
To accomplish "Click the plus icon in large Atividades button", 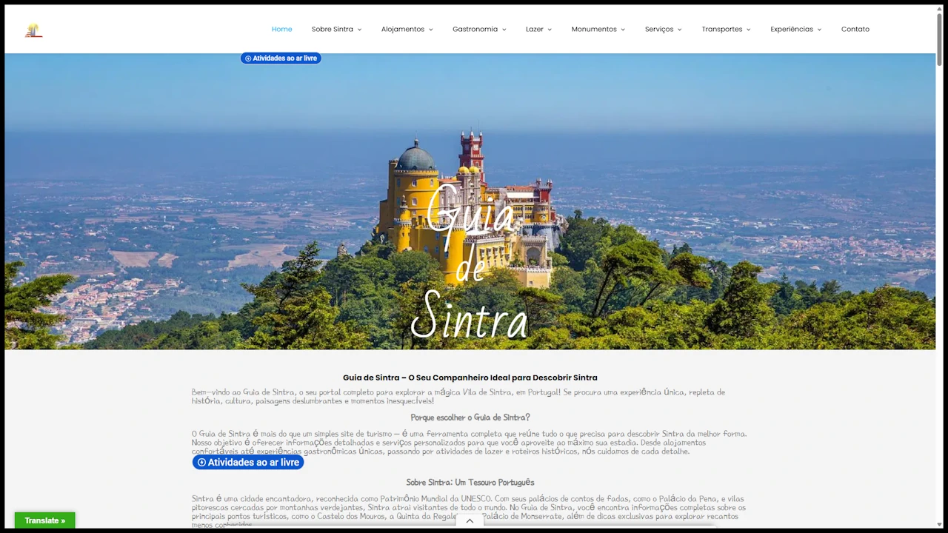I will pos(201,463).
